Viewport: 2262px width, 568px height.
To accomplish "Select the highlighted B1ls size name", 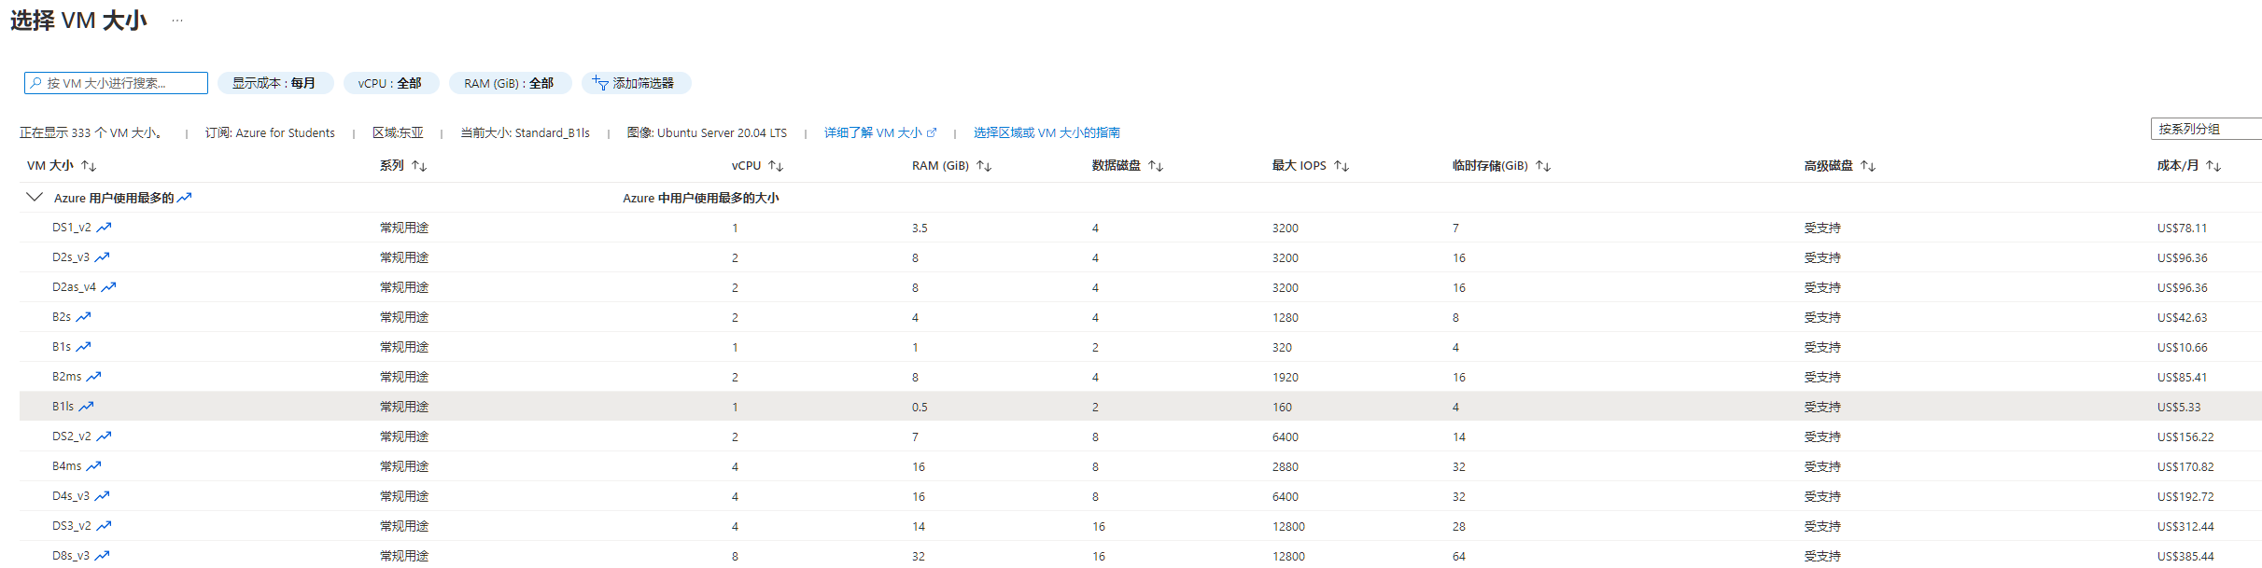I will [x=63, y=407].
